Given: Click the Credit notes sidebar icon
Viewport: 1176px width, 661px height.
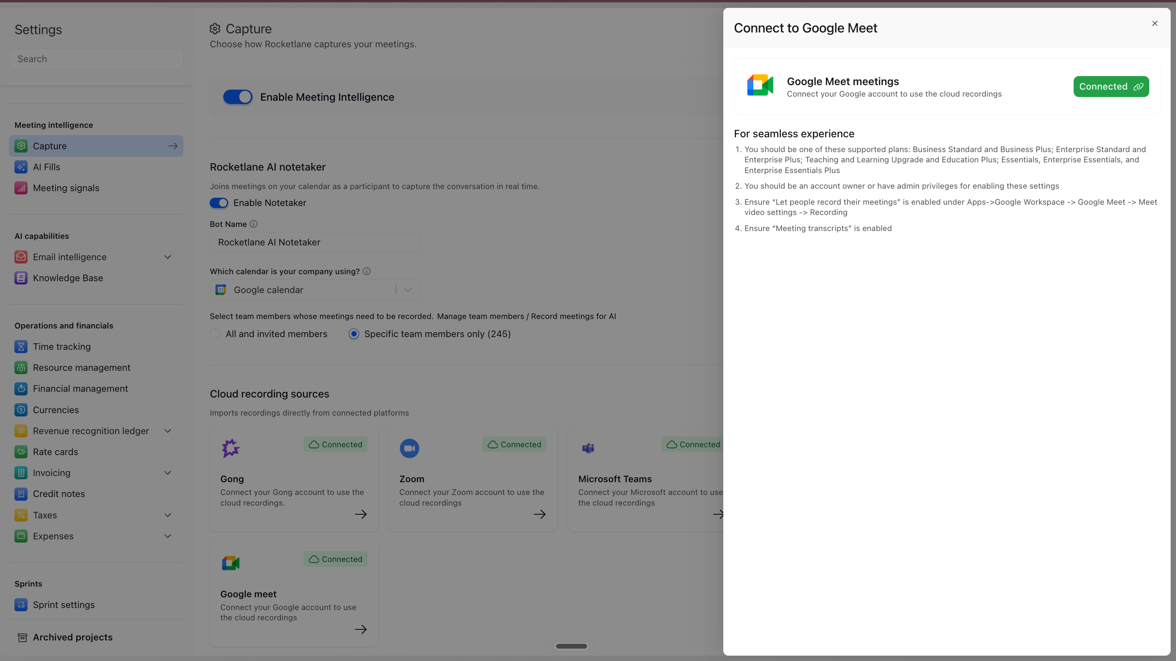Looking at the screenshot, I should [21, 494].
